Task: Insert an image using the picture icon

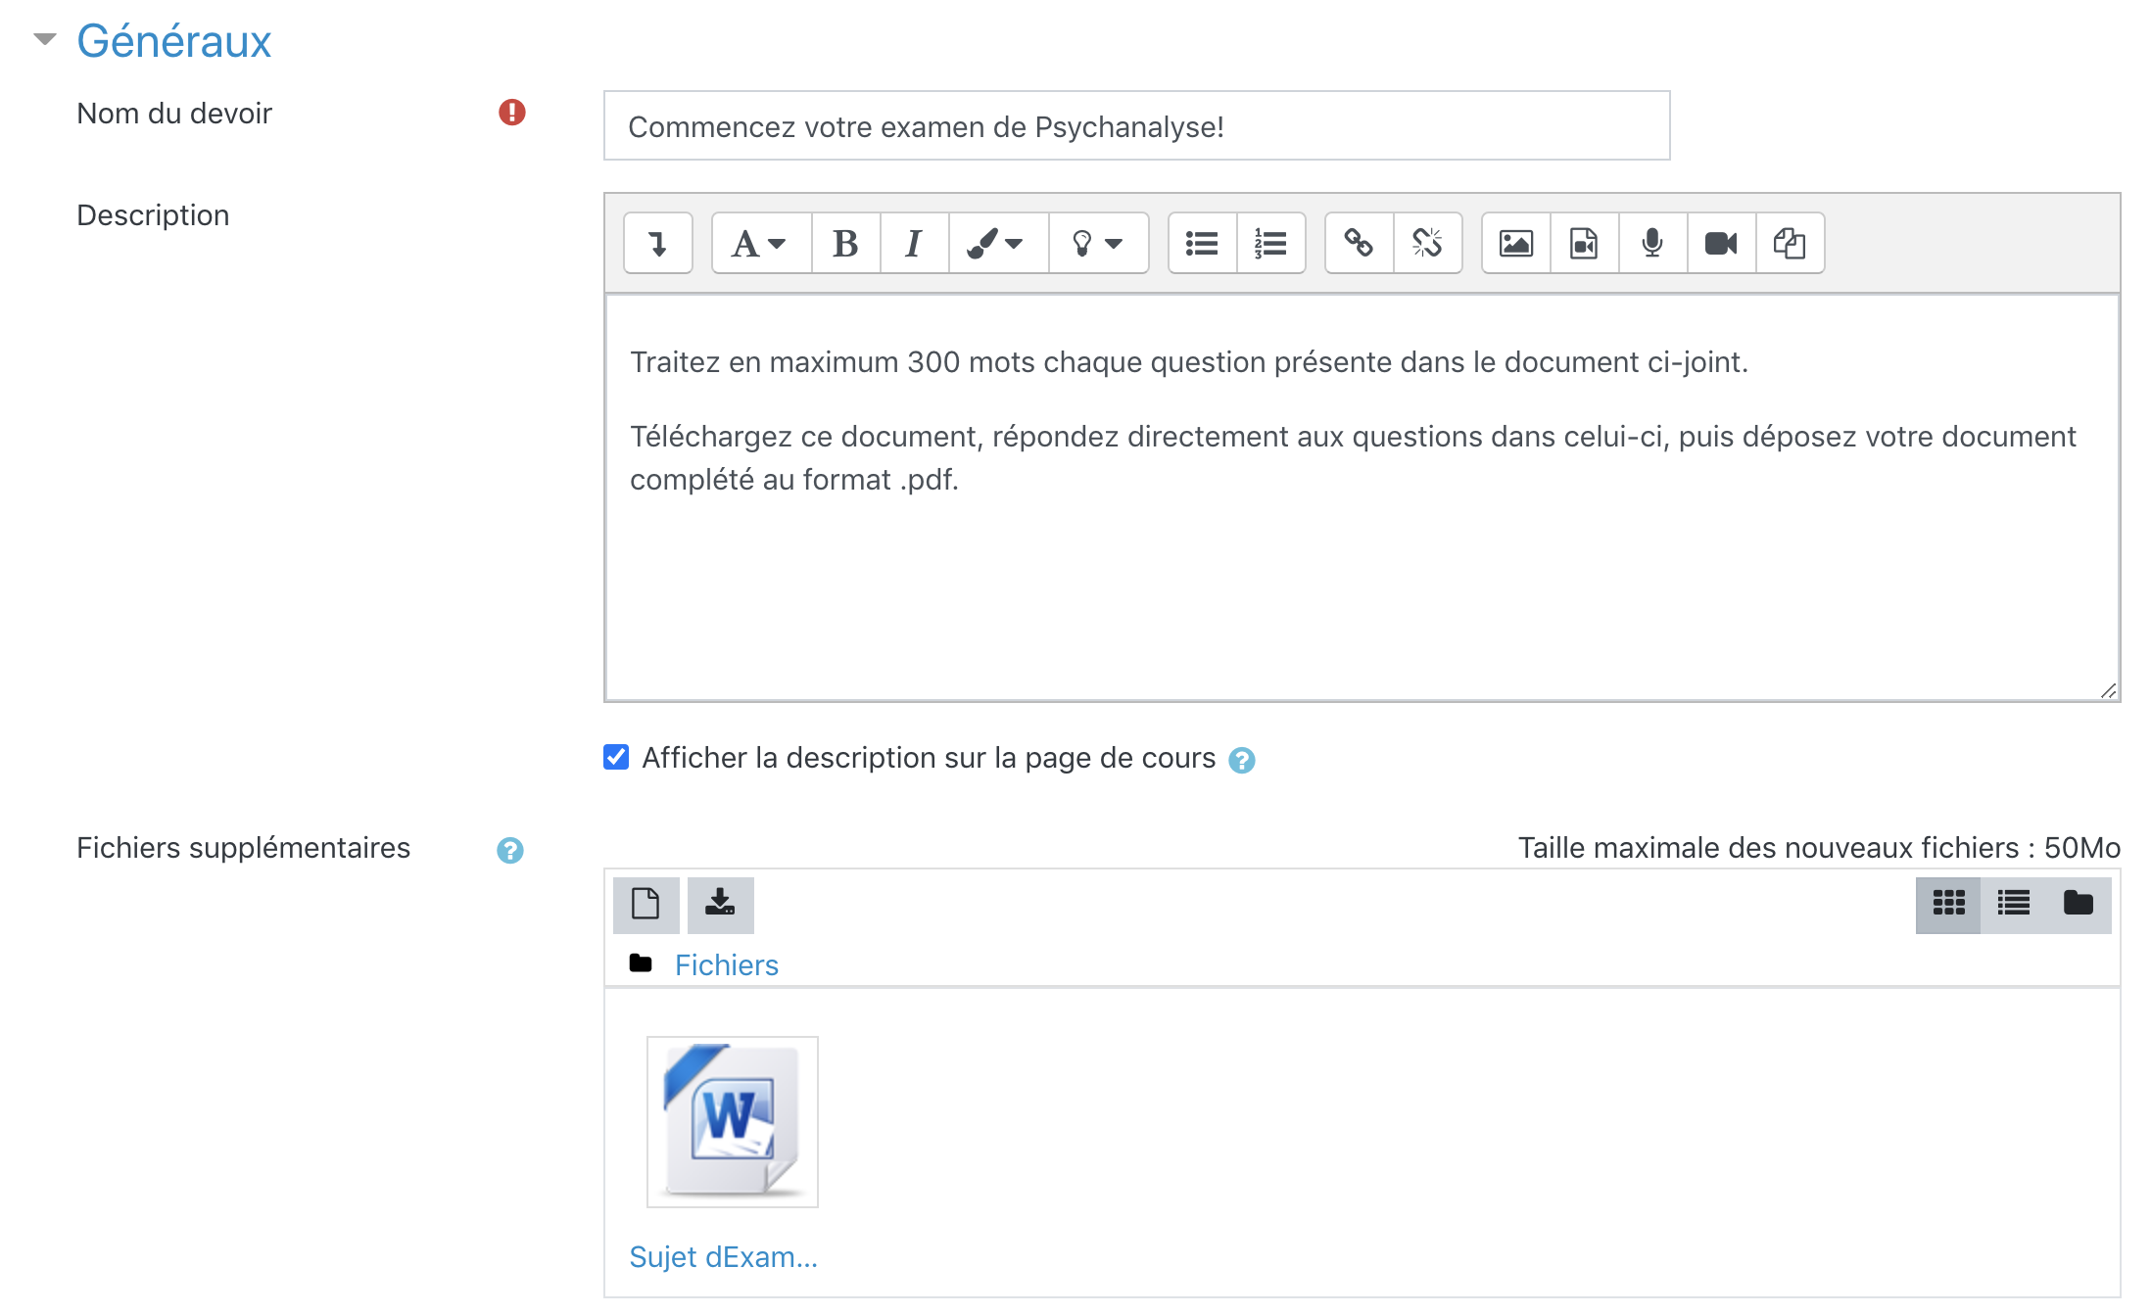Action: [x=1515, y=243]
